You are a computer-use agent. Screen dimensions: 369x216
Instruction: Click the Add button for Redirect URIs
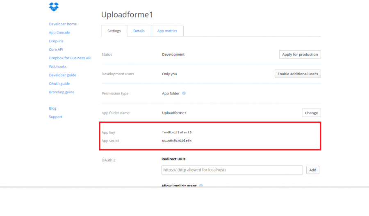[x=312, y=170]
